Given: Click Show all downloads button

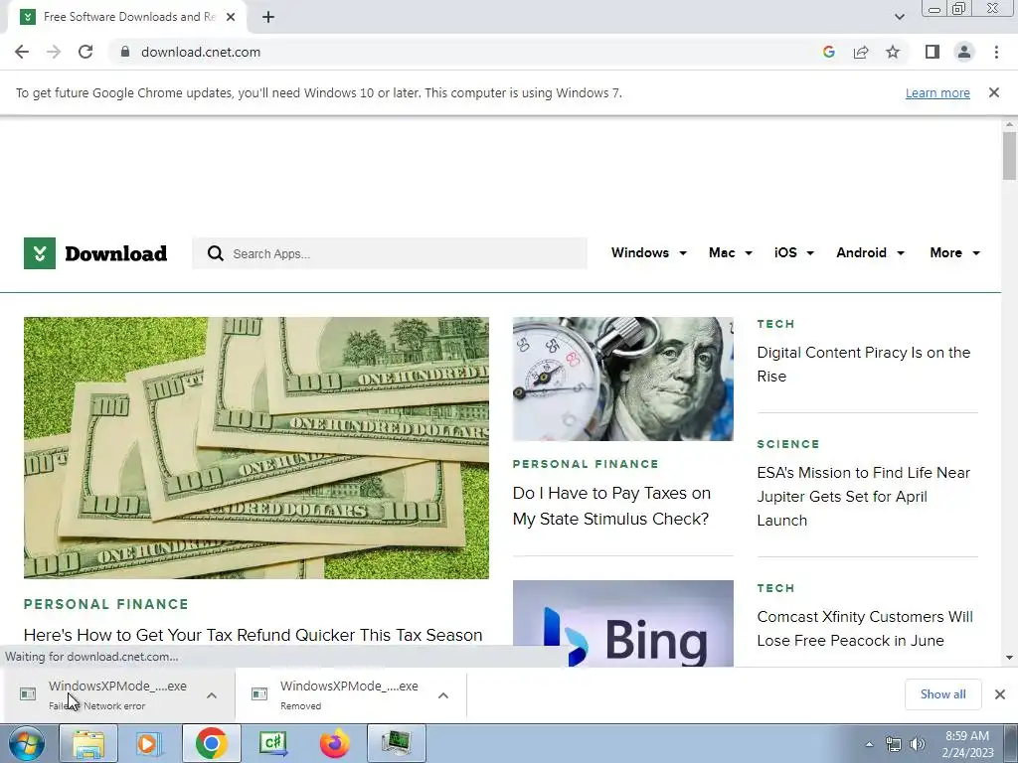Looking at the screenshot, I should 942,694.
